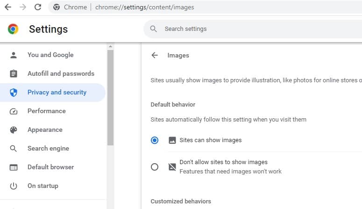The image size is (362, 209).
Task: Click the On startup power icon
Action: [x=14, y=186]
